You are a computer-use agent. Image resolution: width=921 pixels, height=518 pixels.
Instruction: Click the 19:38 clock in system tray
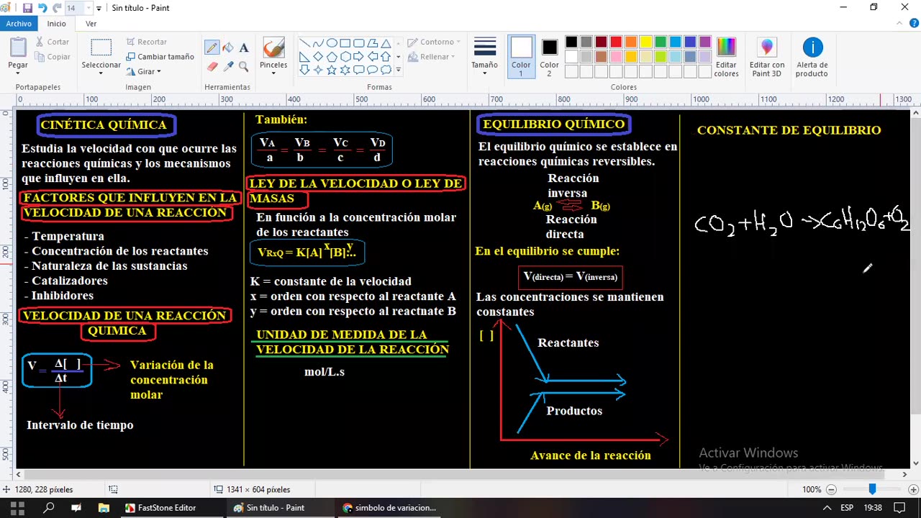click(873, 508)
